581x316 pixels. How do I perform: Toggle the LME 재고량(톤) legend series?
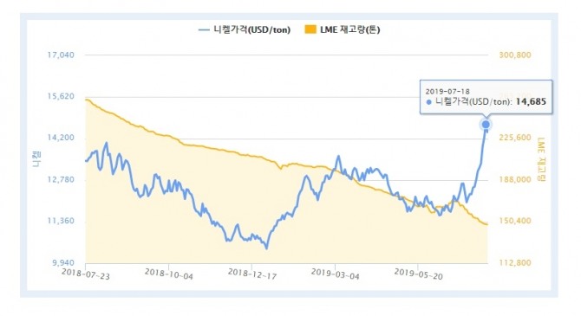coord(343,29)
